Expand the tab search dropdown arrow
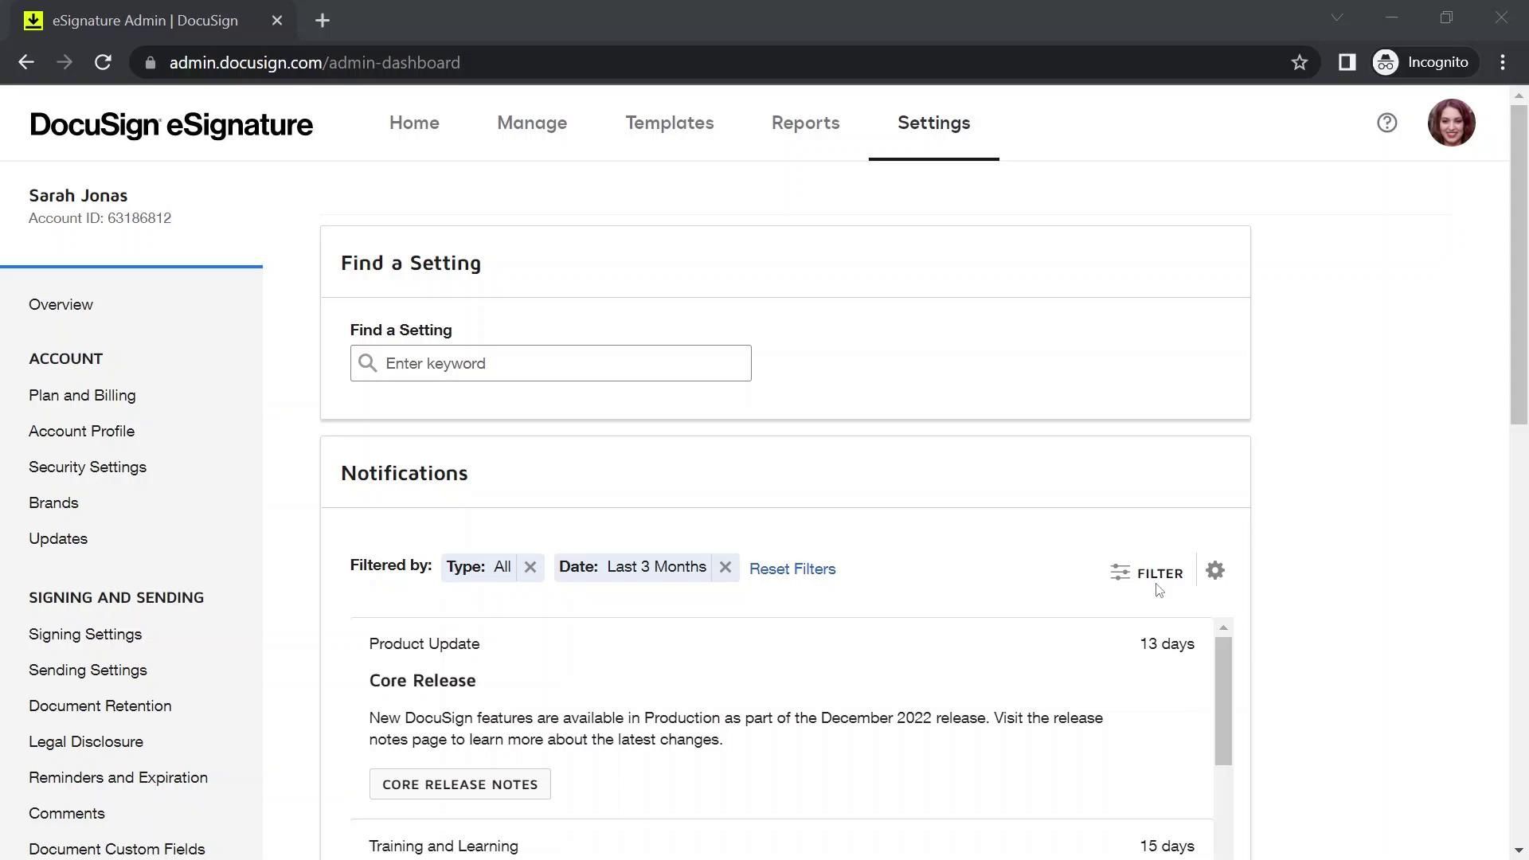Screen dimensions: 1529x860 (x=1336, y=18)
